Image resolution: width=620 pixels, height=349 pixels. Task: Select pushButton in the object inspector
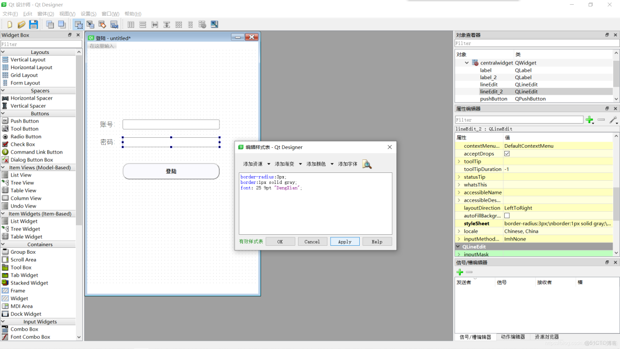(x=495, y=99)
